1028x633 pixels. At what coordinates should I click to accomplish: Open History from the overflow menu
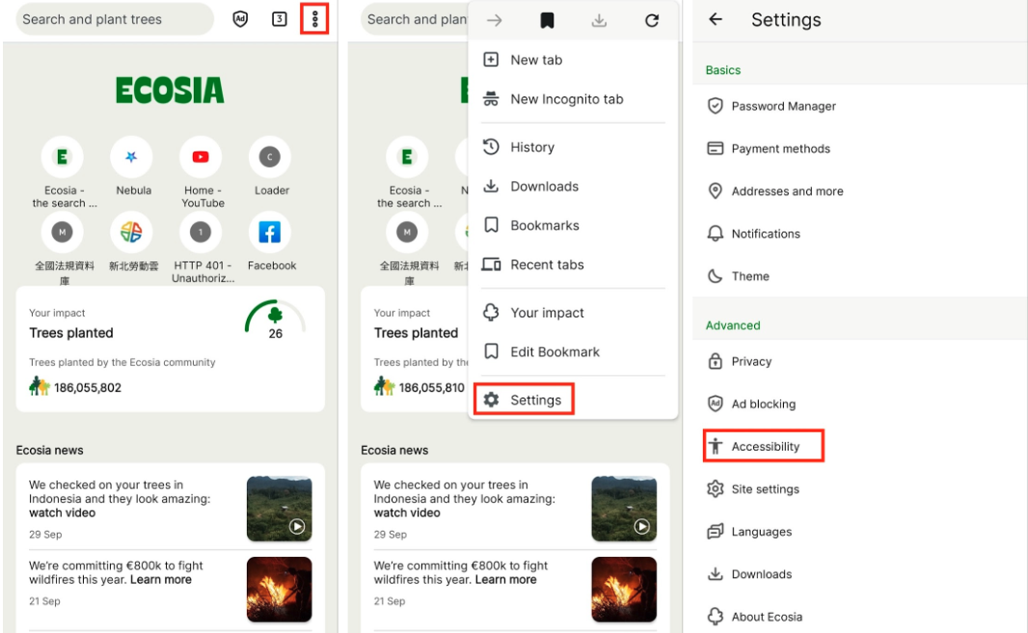pos(573,147)
